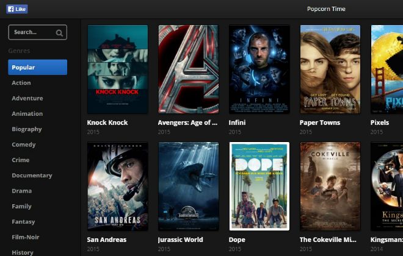Click the 2014 year under Kingsman
The height and width of the screenshot is (256, 403).
(377, 249)
